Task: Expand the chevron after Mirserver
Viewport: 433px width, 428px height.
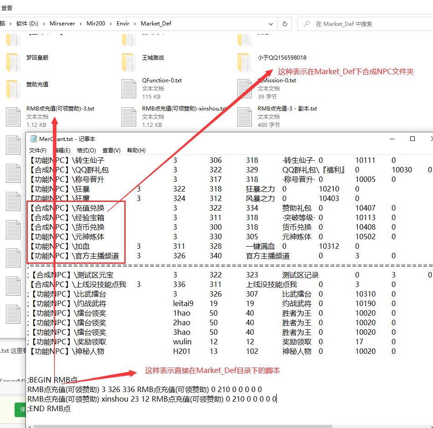Action: tap(81, 24)
